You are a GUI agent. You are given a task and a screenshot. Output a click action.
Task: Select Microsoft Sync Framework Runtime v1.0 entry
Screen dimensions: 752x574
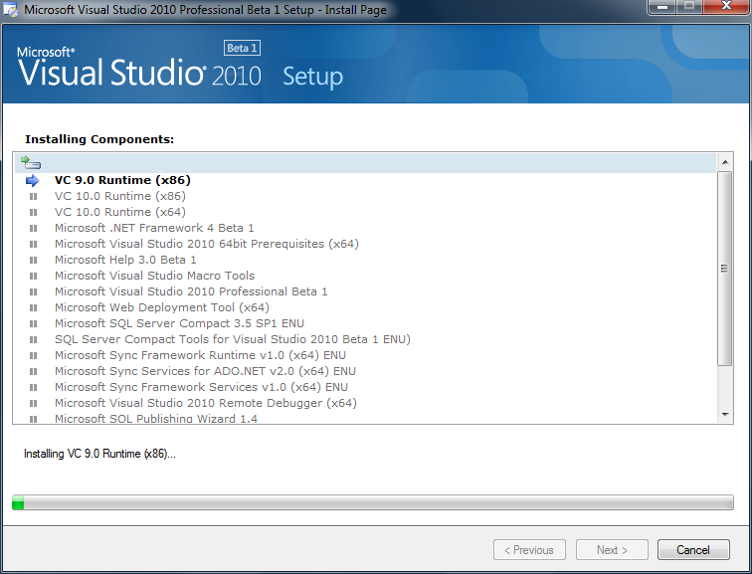point(200,355)
